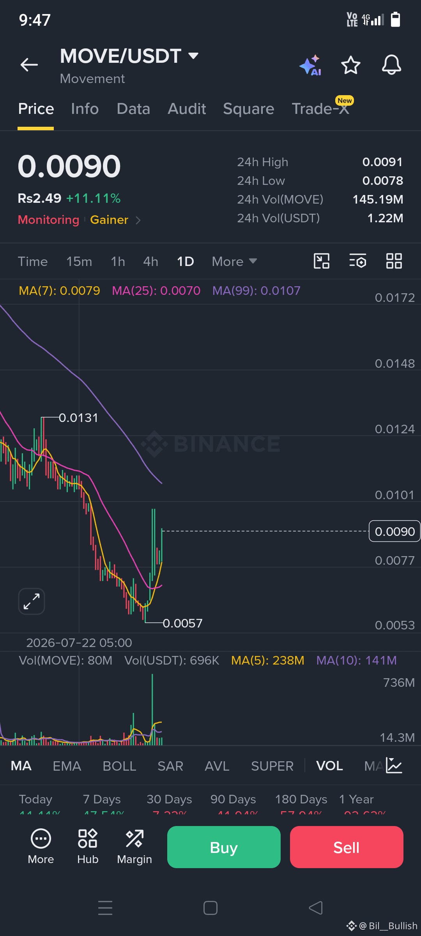Viewport: 421px width, 936px height.
Task: Select the 1D interval
Action: 186,261
